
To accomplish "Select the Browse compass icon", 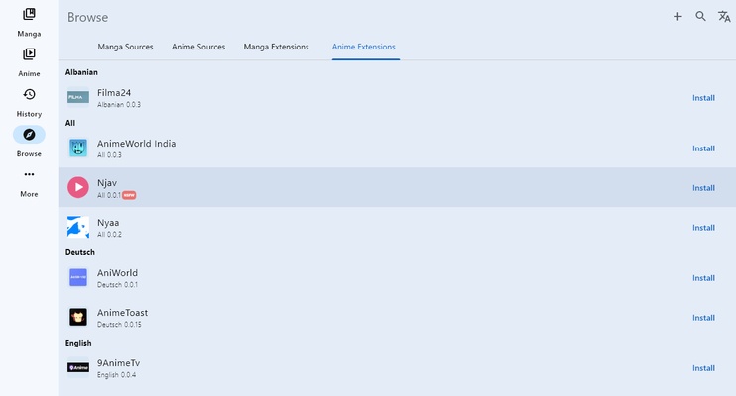I will tap(29, 135).
